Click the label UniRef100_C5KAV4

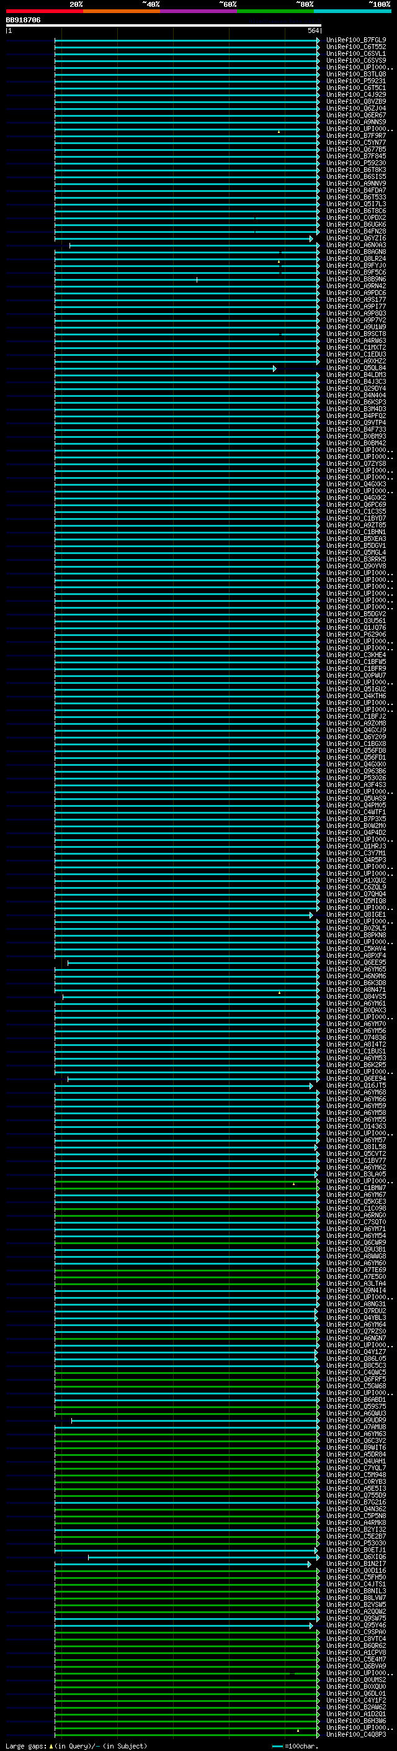[355, 948]
